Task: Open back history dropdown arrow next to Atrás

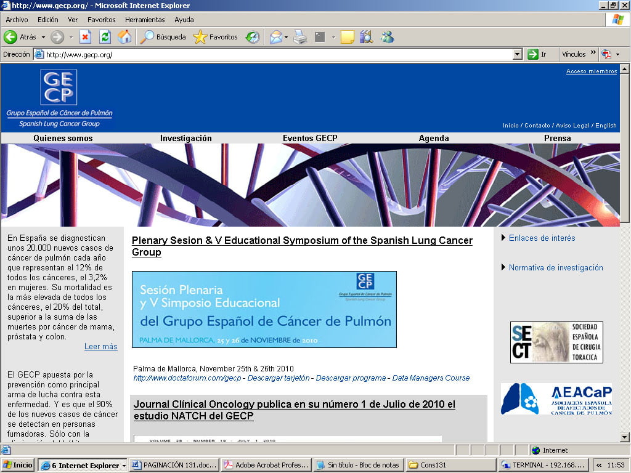Action: click(x=43, y=37)
